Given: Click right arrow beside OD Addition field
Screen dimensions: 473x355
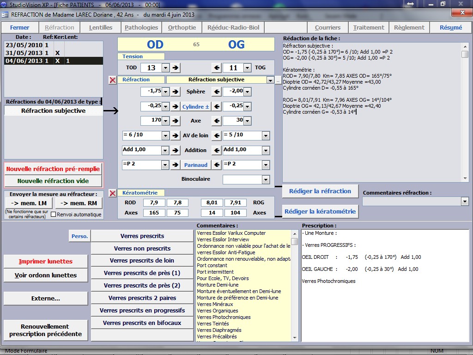Looking at the screenshot, I should click(x=175, y=150).
